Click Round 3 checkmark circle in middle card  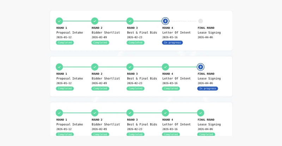click(x=130, y=67)
